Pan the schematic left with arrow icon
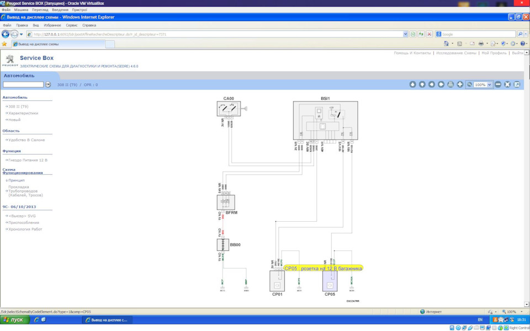530x331 pixels. (x=431, y=84)
